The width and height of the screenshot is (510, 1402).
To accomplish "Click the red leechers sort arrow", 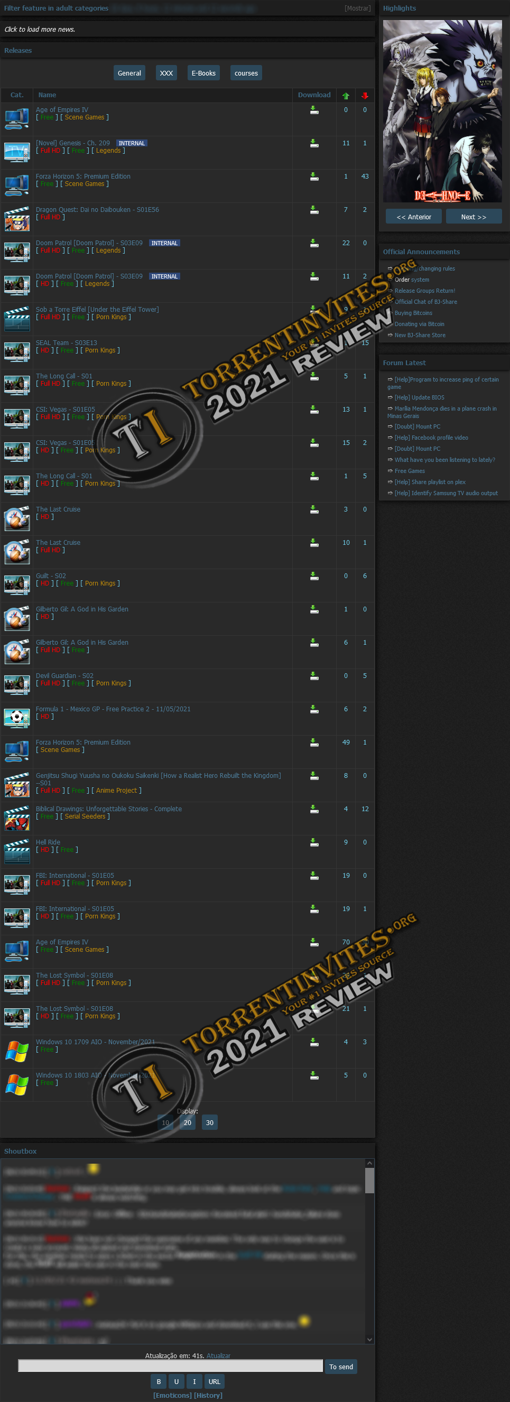I will (365, 95).
